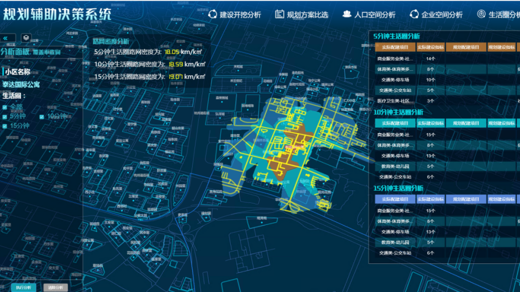The image size is (520, 292).
Task: Click the 规划方案比选 document icon
Action: [x=279, y=14]
